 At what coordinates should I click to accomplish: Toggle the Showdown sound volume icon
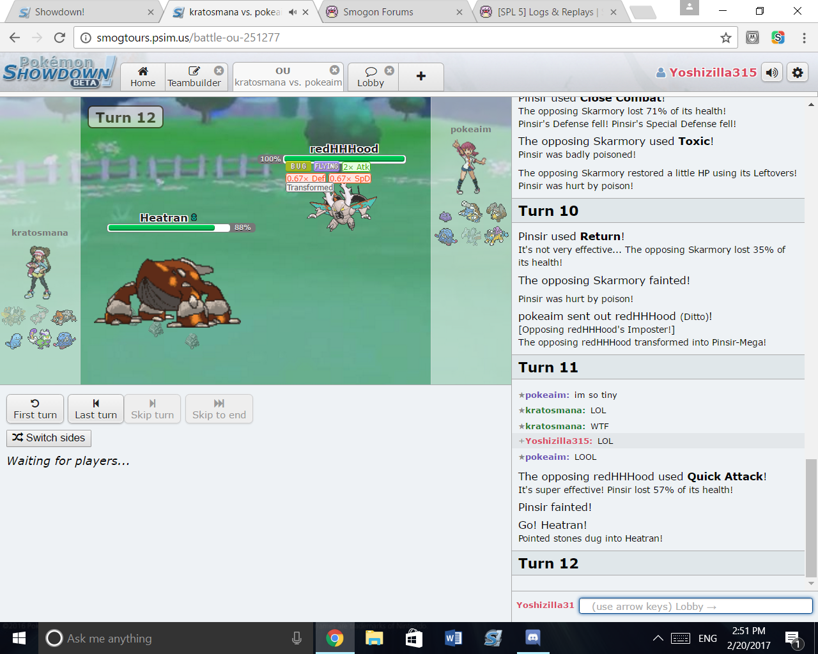coord(772,73)
